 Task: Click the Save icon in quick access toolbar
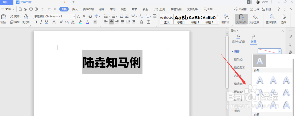20,9
